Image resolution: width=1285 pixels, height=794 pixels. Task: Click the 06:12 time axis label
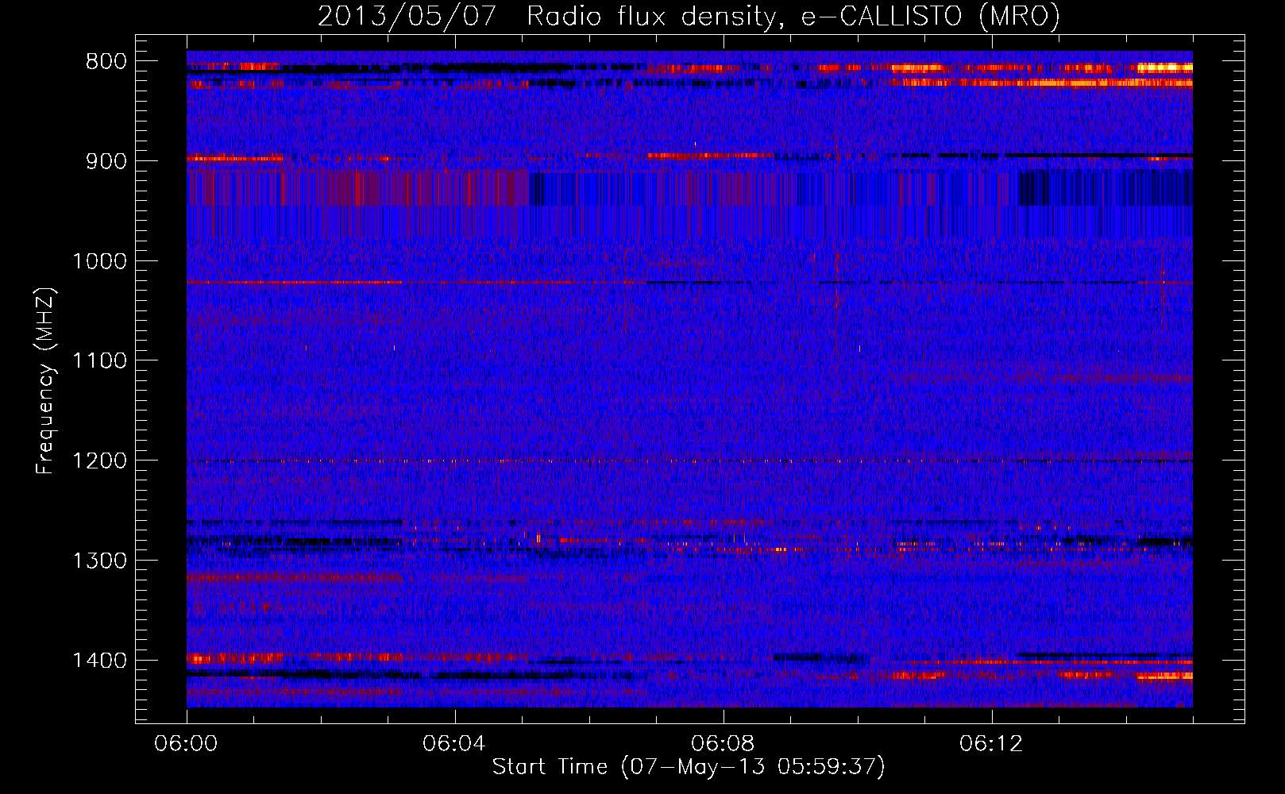click(x=992, y=744)
